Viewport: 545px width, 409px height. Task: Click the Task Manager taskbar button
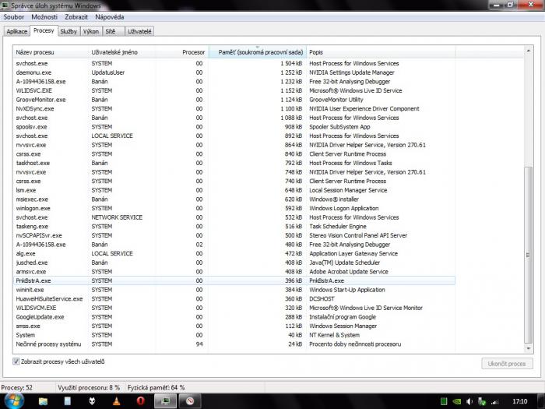164,401
